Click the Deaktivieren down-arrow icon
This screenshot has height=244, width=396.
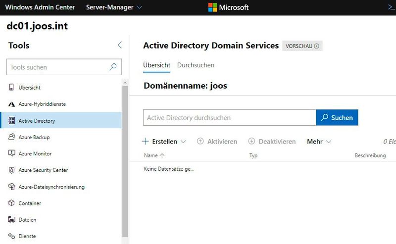(251, 141)
